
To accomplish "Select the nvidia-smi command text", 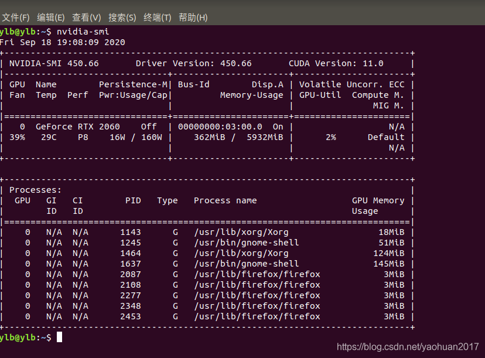I will (x=84, y=31).
